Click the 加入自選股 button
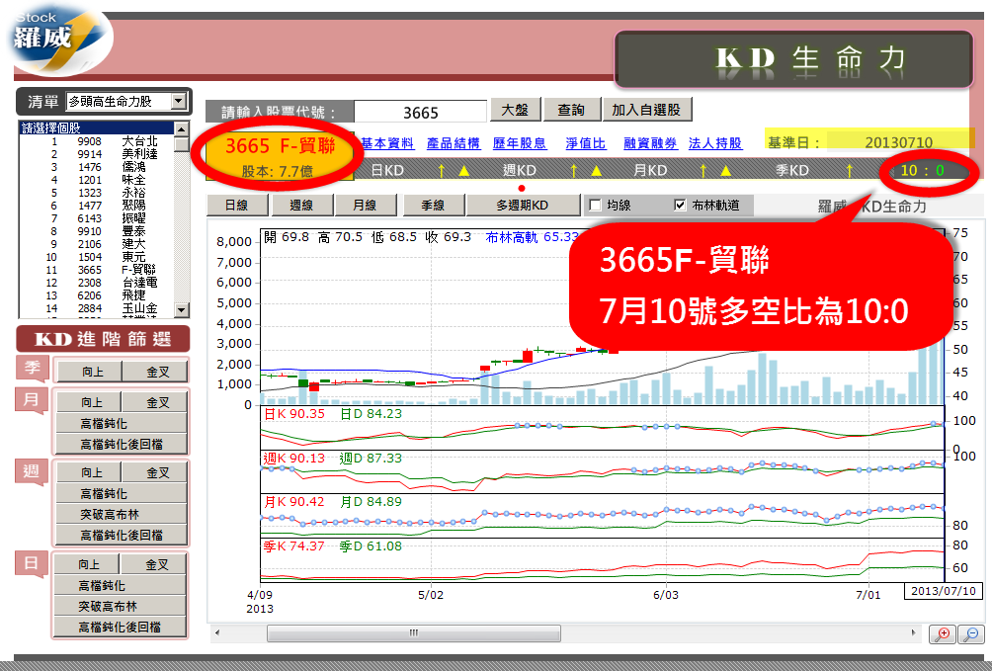Image resolution: width=992 pixels, height=671 pixels. coord(646,110)
